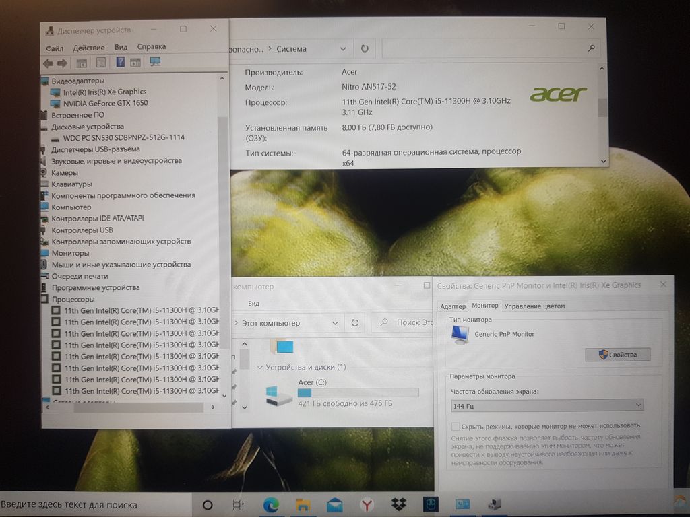Viewport: 690px width, 517px height.
Task: Launch Yandex Browser from the taskbar
Action: 367,504
